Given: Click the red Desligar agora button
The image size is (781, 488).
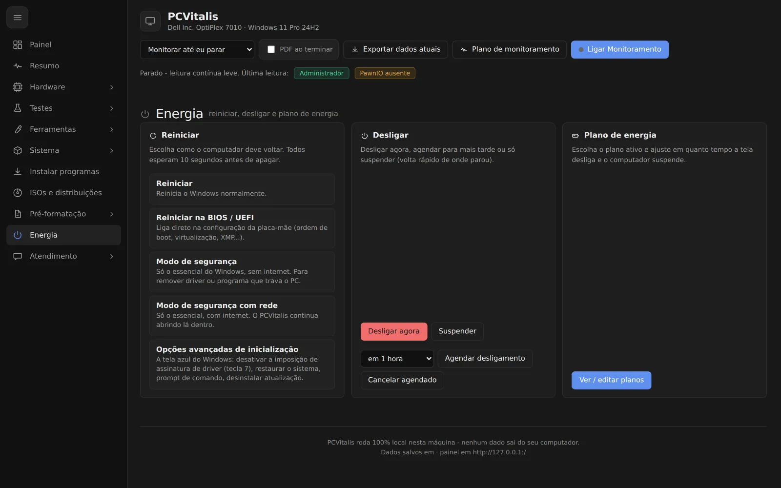Looking at the screenshot, I should [x=394, y=331].
